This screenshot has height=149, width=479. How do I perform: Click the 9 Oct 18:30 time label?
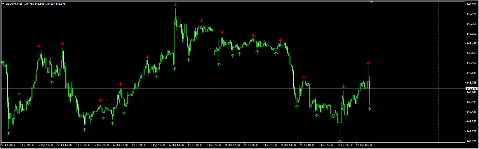point(307,145)
